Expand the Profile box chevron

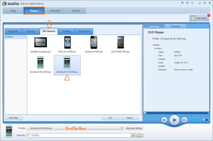tap(122, 128)
